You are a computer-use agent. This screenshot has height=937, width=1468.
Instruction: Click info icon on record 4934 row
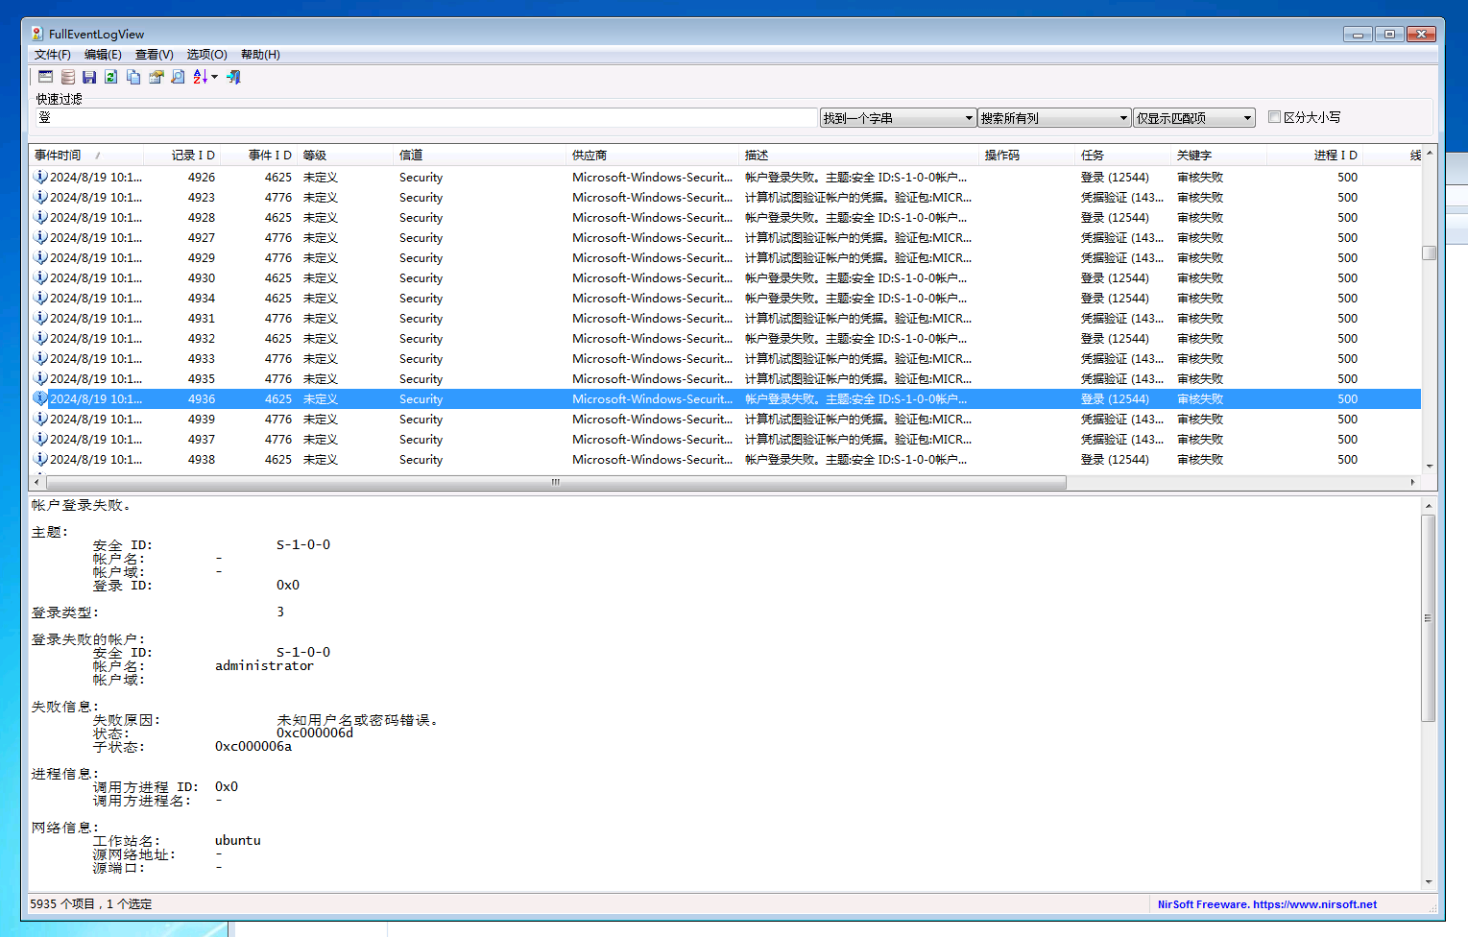point(40,298)
